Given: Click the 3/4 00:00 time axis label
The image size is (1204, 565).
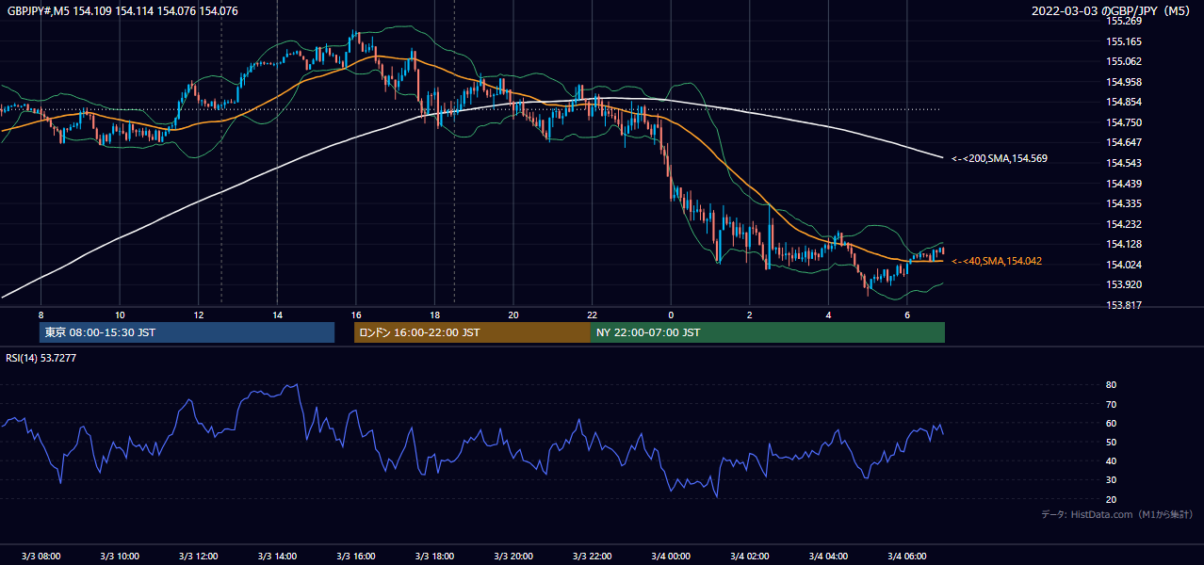Looking at the screenshot, I should [x=671, y=556].
